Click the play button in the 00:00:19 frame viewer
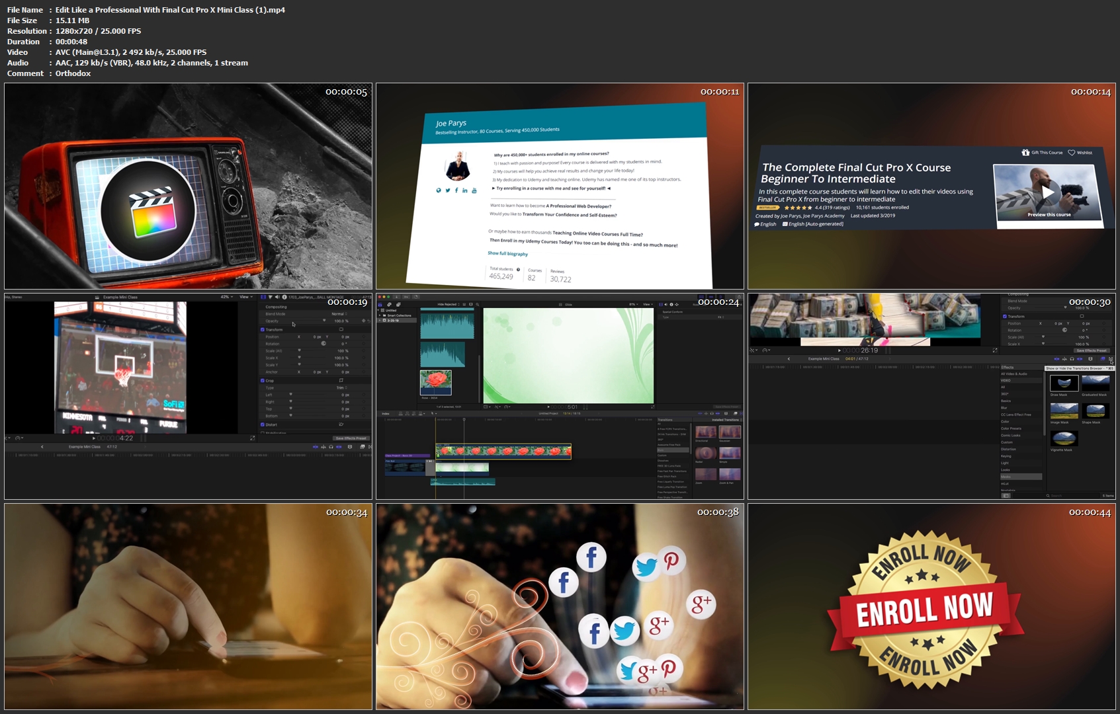The width and height of the screenshot is (1120, 714). [94, 438]
